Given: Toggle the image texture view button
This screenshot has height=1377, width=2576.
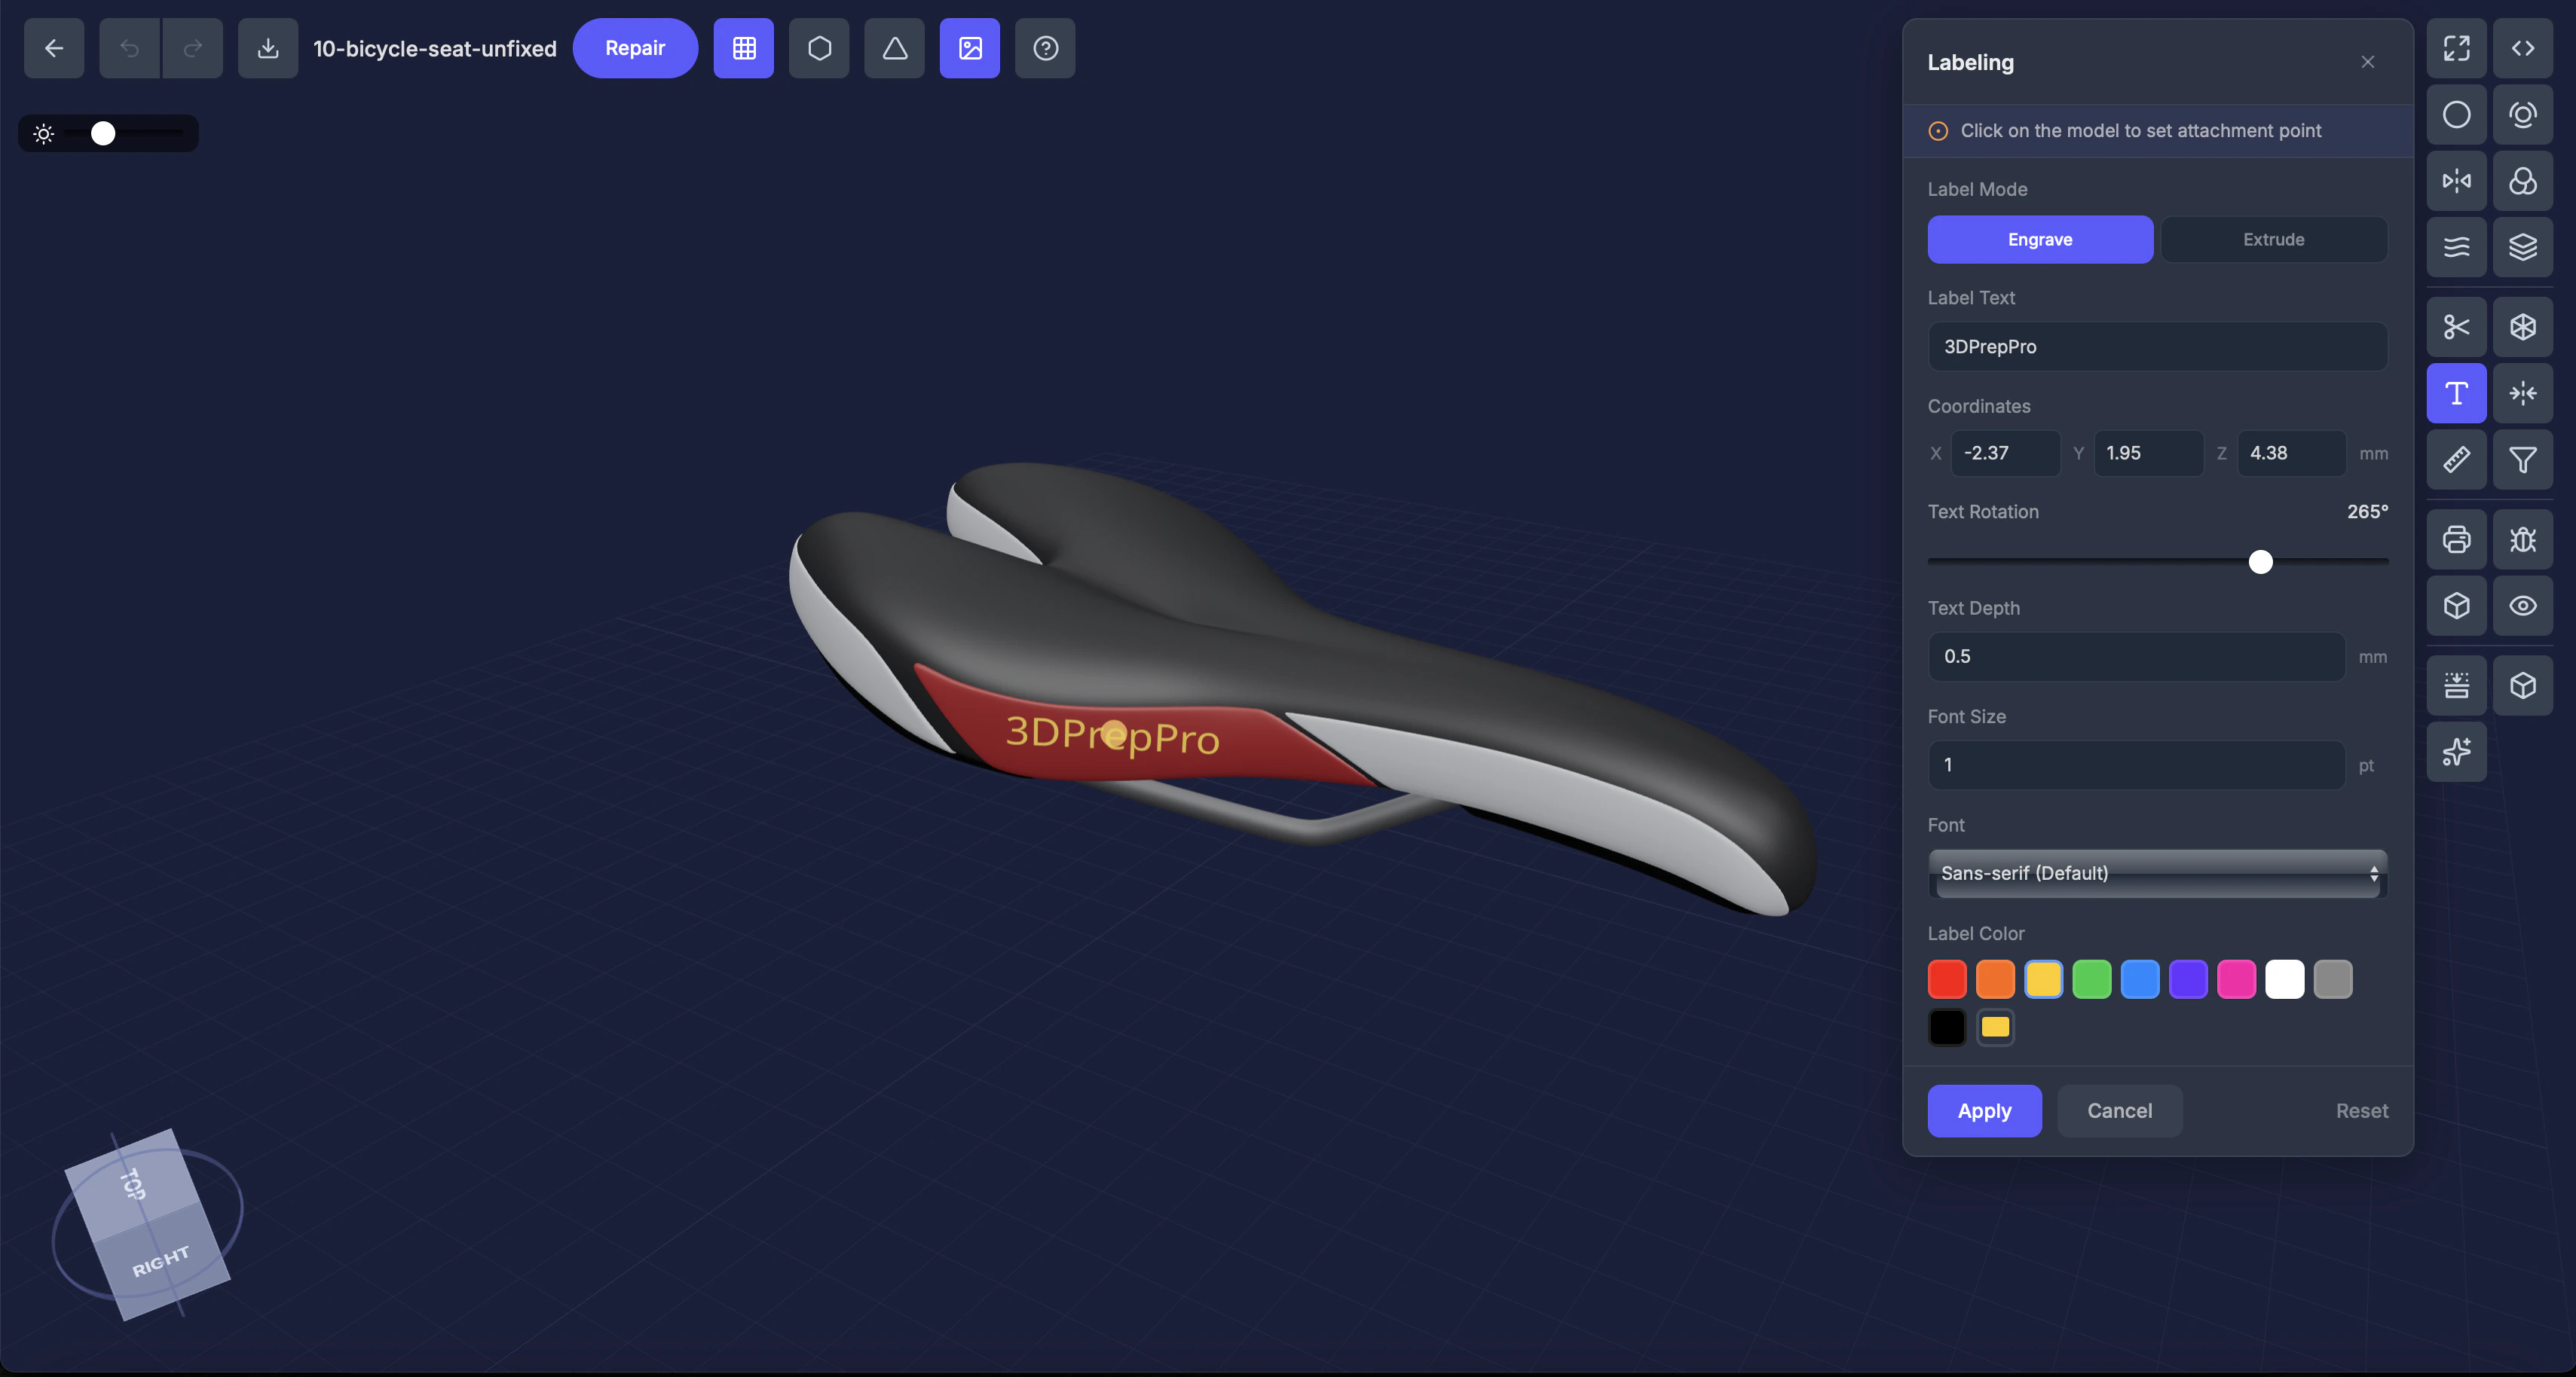Looking at the screenshot, I should click(x=969, y=48).
